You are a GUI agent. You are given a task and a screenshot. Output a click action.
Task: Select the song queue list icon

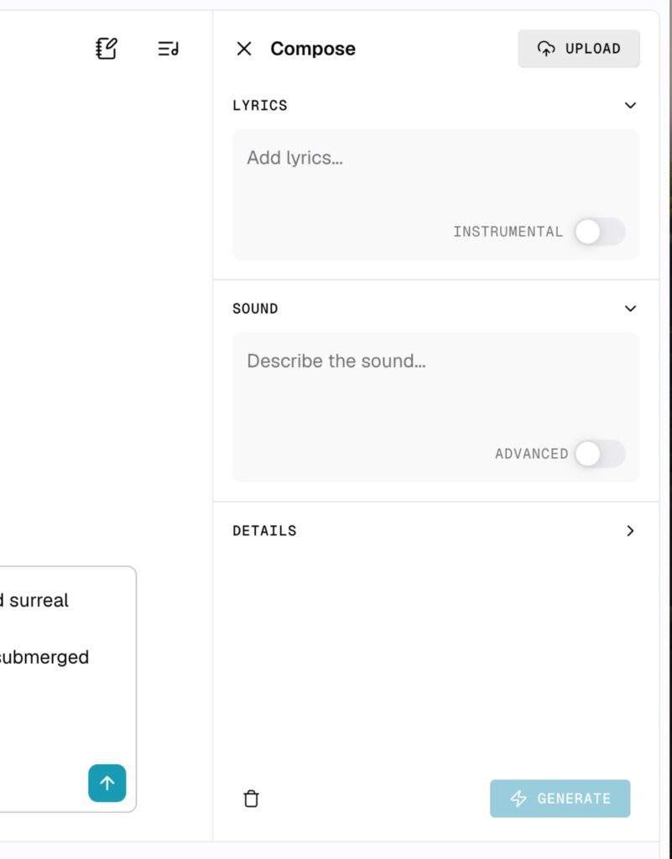[x=167, y=49]
